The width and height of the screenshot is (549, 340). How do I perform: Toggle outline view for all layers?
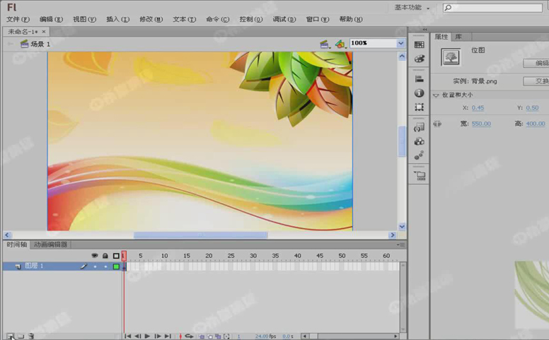click(x=116, y=256)
